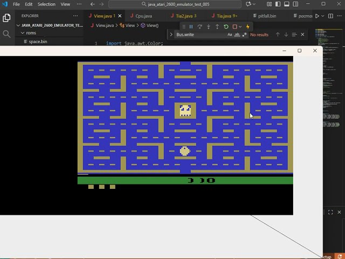Screen dimensions: 345x259
Task: Click the notification bell in status bar
Action: pos(340,257)
